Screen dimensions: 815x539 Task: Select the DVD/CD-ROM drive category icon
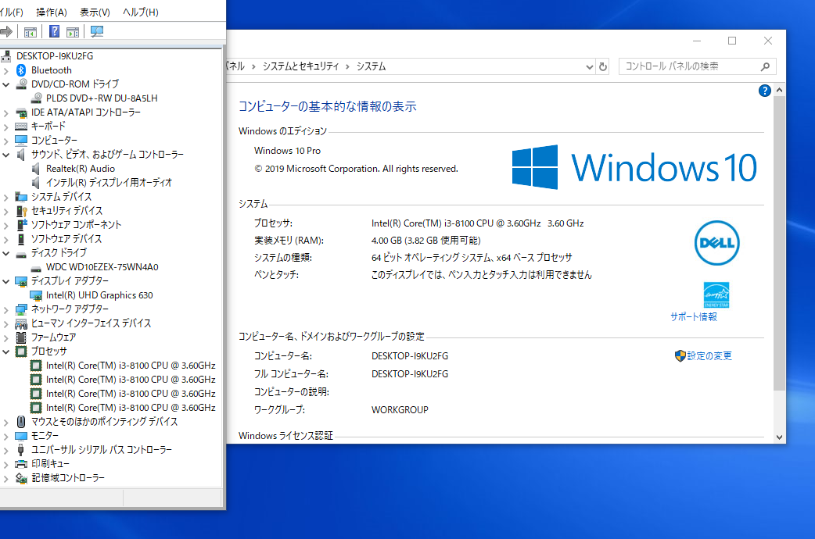[x=21, y=84]
